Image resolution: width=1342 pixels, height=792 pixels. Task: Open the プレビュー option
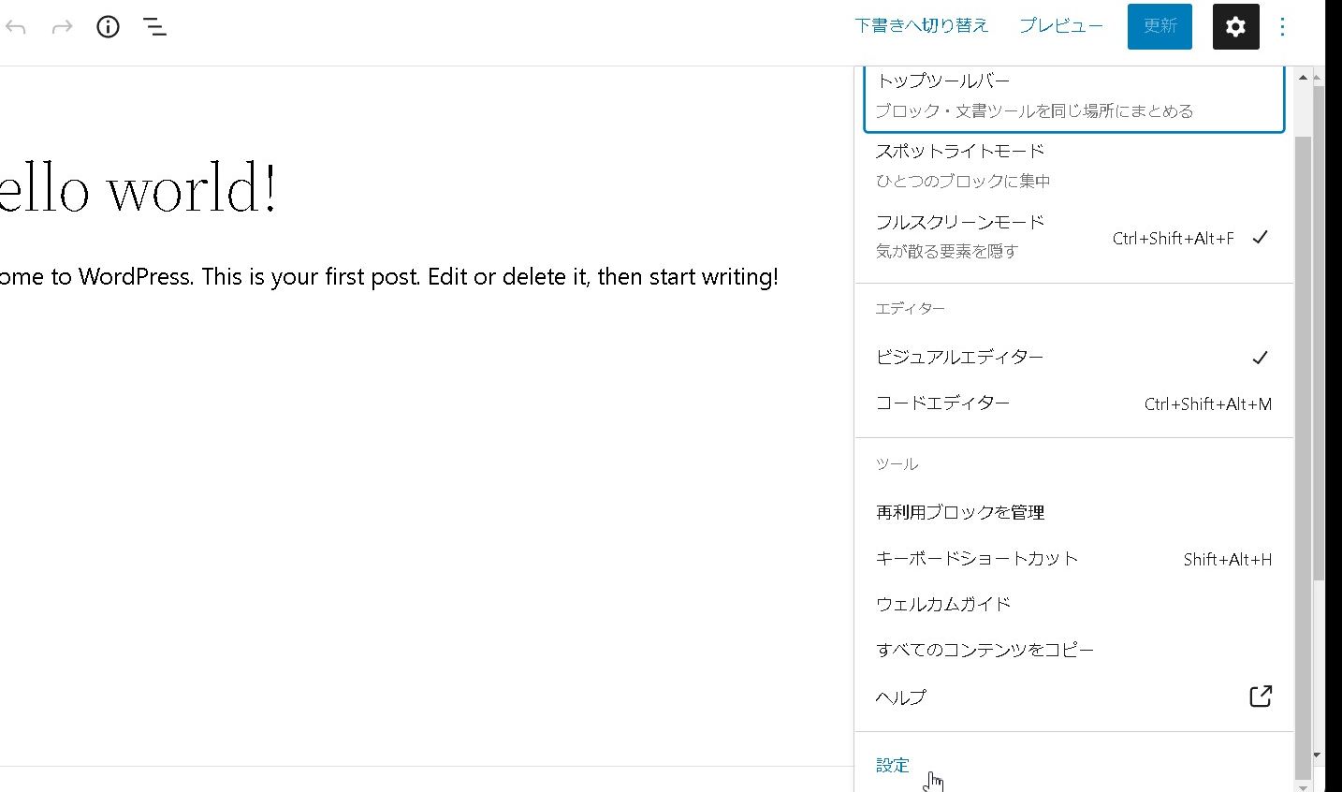[1059, 26]
